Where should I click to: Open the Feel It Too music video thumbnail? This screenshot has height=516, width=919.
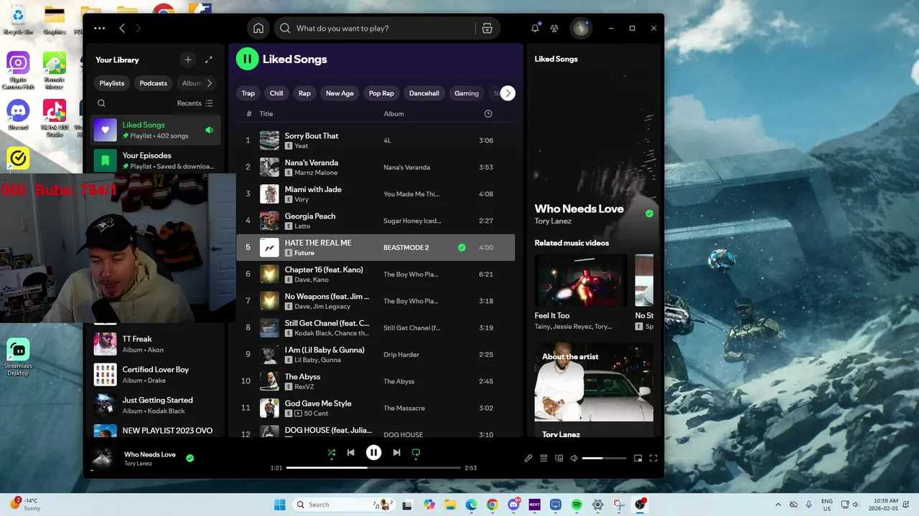click(x=581, y=280)
